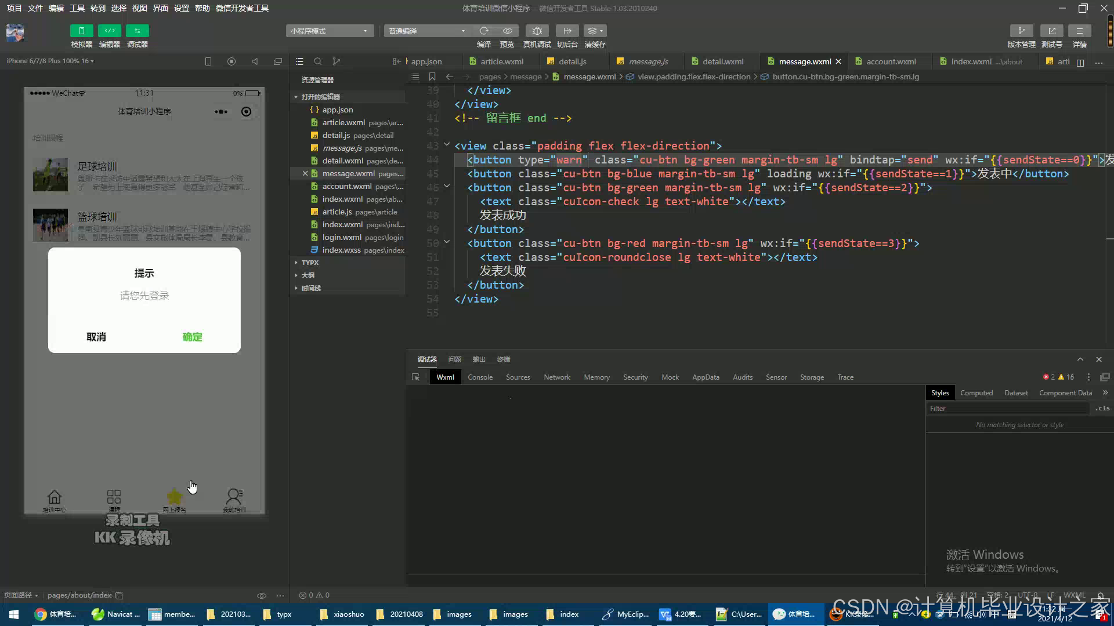Open the normal compile mode dropdown

[x=426, y=31]
